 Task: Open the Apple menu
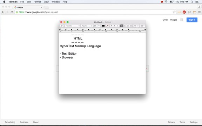[4, 2]
